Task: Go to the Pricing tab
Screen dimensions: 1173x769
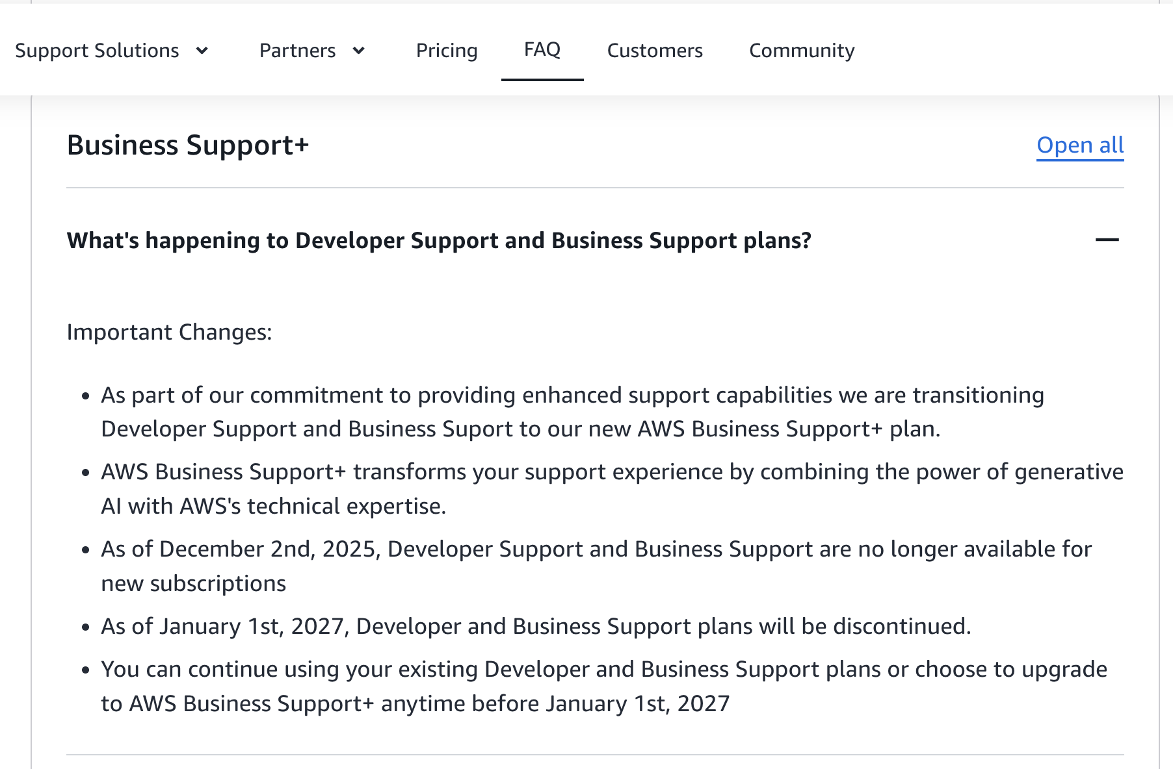Action: pyautogui.click(x=447, y=51)
